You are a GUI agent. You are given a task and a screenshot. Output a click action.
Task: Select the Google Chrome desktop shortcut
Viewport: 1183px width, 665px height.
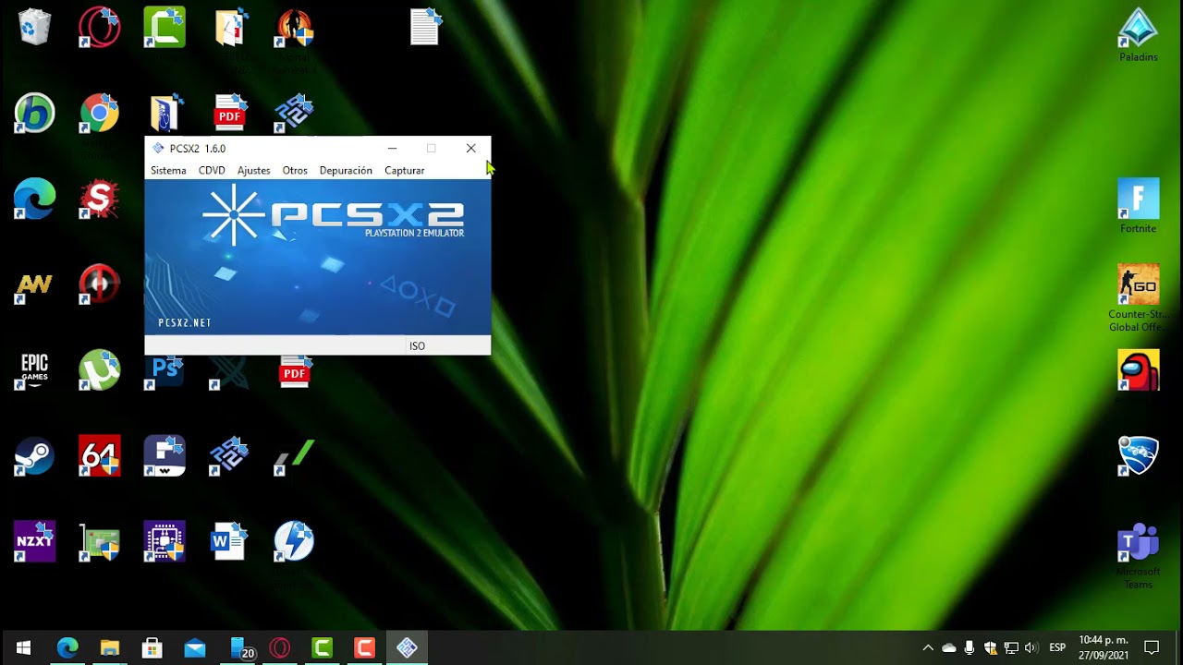click(99, 113)
